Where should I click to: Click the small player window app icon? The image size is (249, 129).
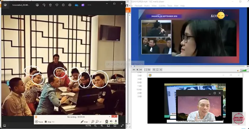[x=150, y=75]
